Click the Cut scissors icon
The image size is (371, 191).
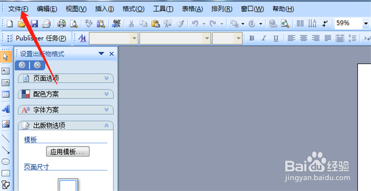tap(131, 24)
